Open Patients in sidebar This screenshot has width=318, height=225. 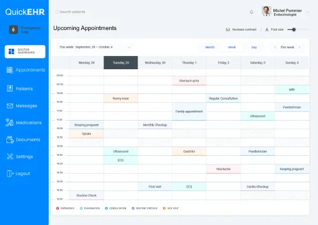coord(20,89)
